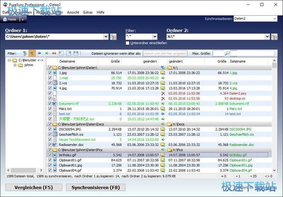Viewport: 283px width, 197px height.
Task: Click the green arrow for Dokument.rtf
Action: 163,104
